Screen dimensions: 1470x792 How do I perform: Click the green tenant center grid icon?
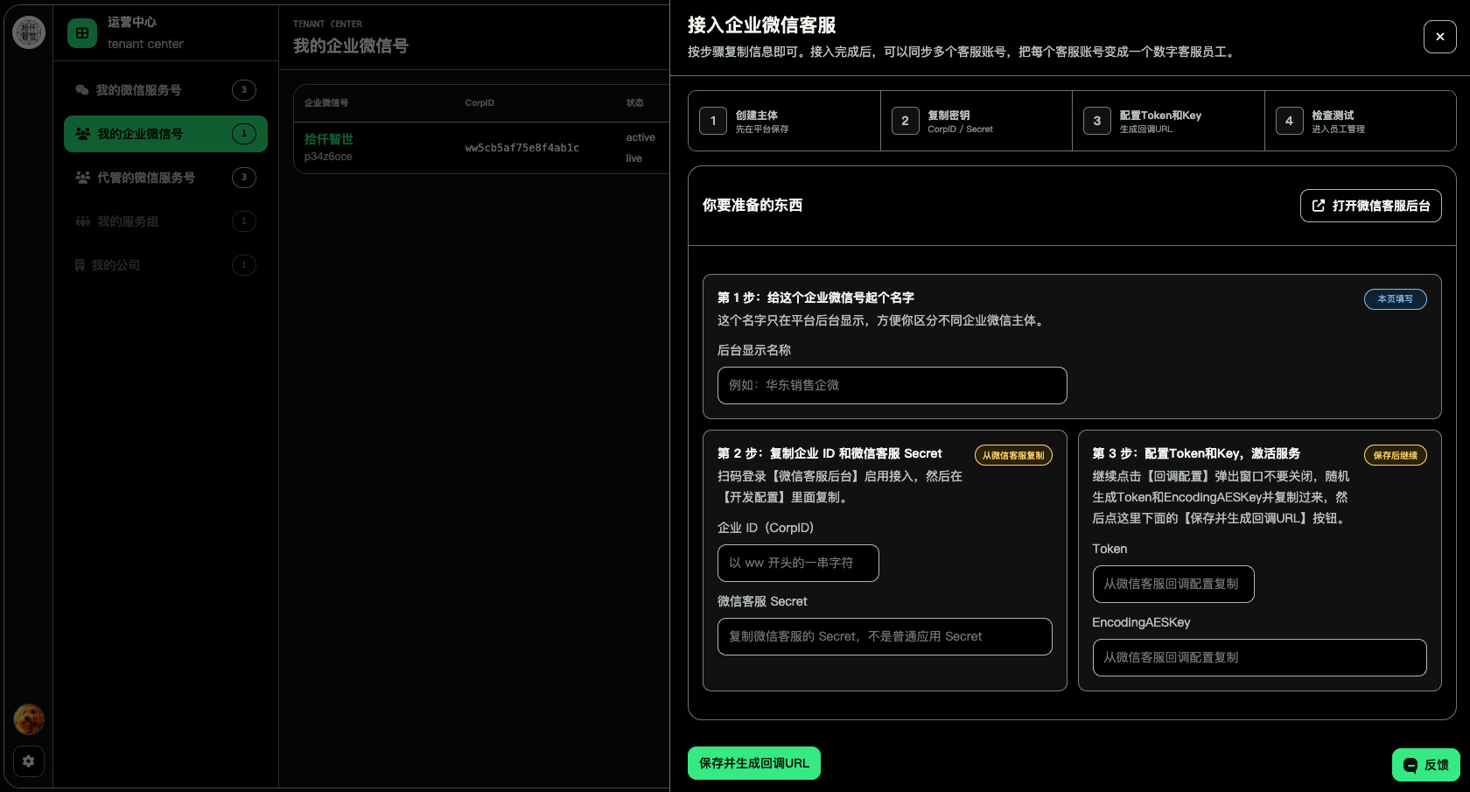(82, 33)
